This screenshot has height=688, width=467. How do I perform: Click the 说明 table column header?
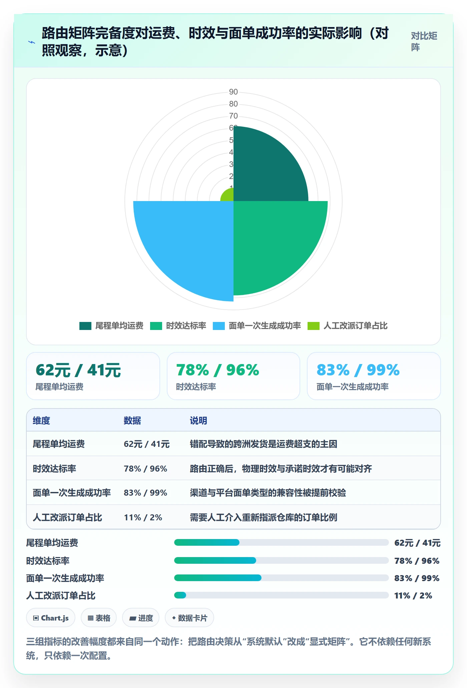pyautogui.click(x=198, y=420)
